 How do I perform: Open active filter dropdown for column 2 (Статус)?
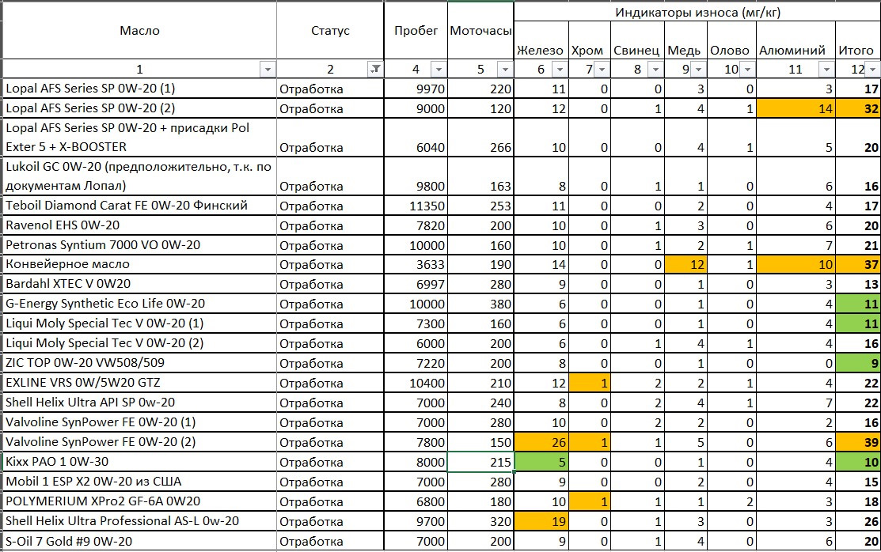pyautogui.click(x=374, y=70)
